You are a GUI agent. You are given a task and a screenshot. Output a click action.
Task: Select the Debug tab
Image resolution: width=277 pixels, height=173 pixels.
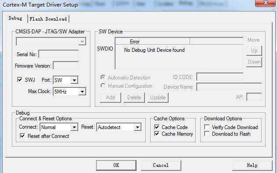click(x=15, y=18)
